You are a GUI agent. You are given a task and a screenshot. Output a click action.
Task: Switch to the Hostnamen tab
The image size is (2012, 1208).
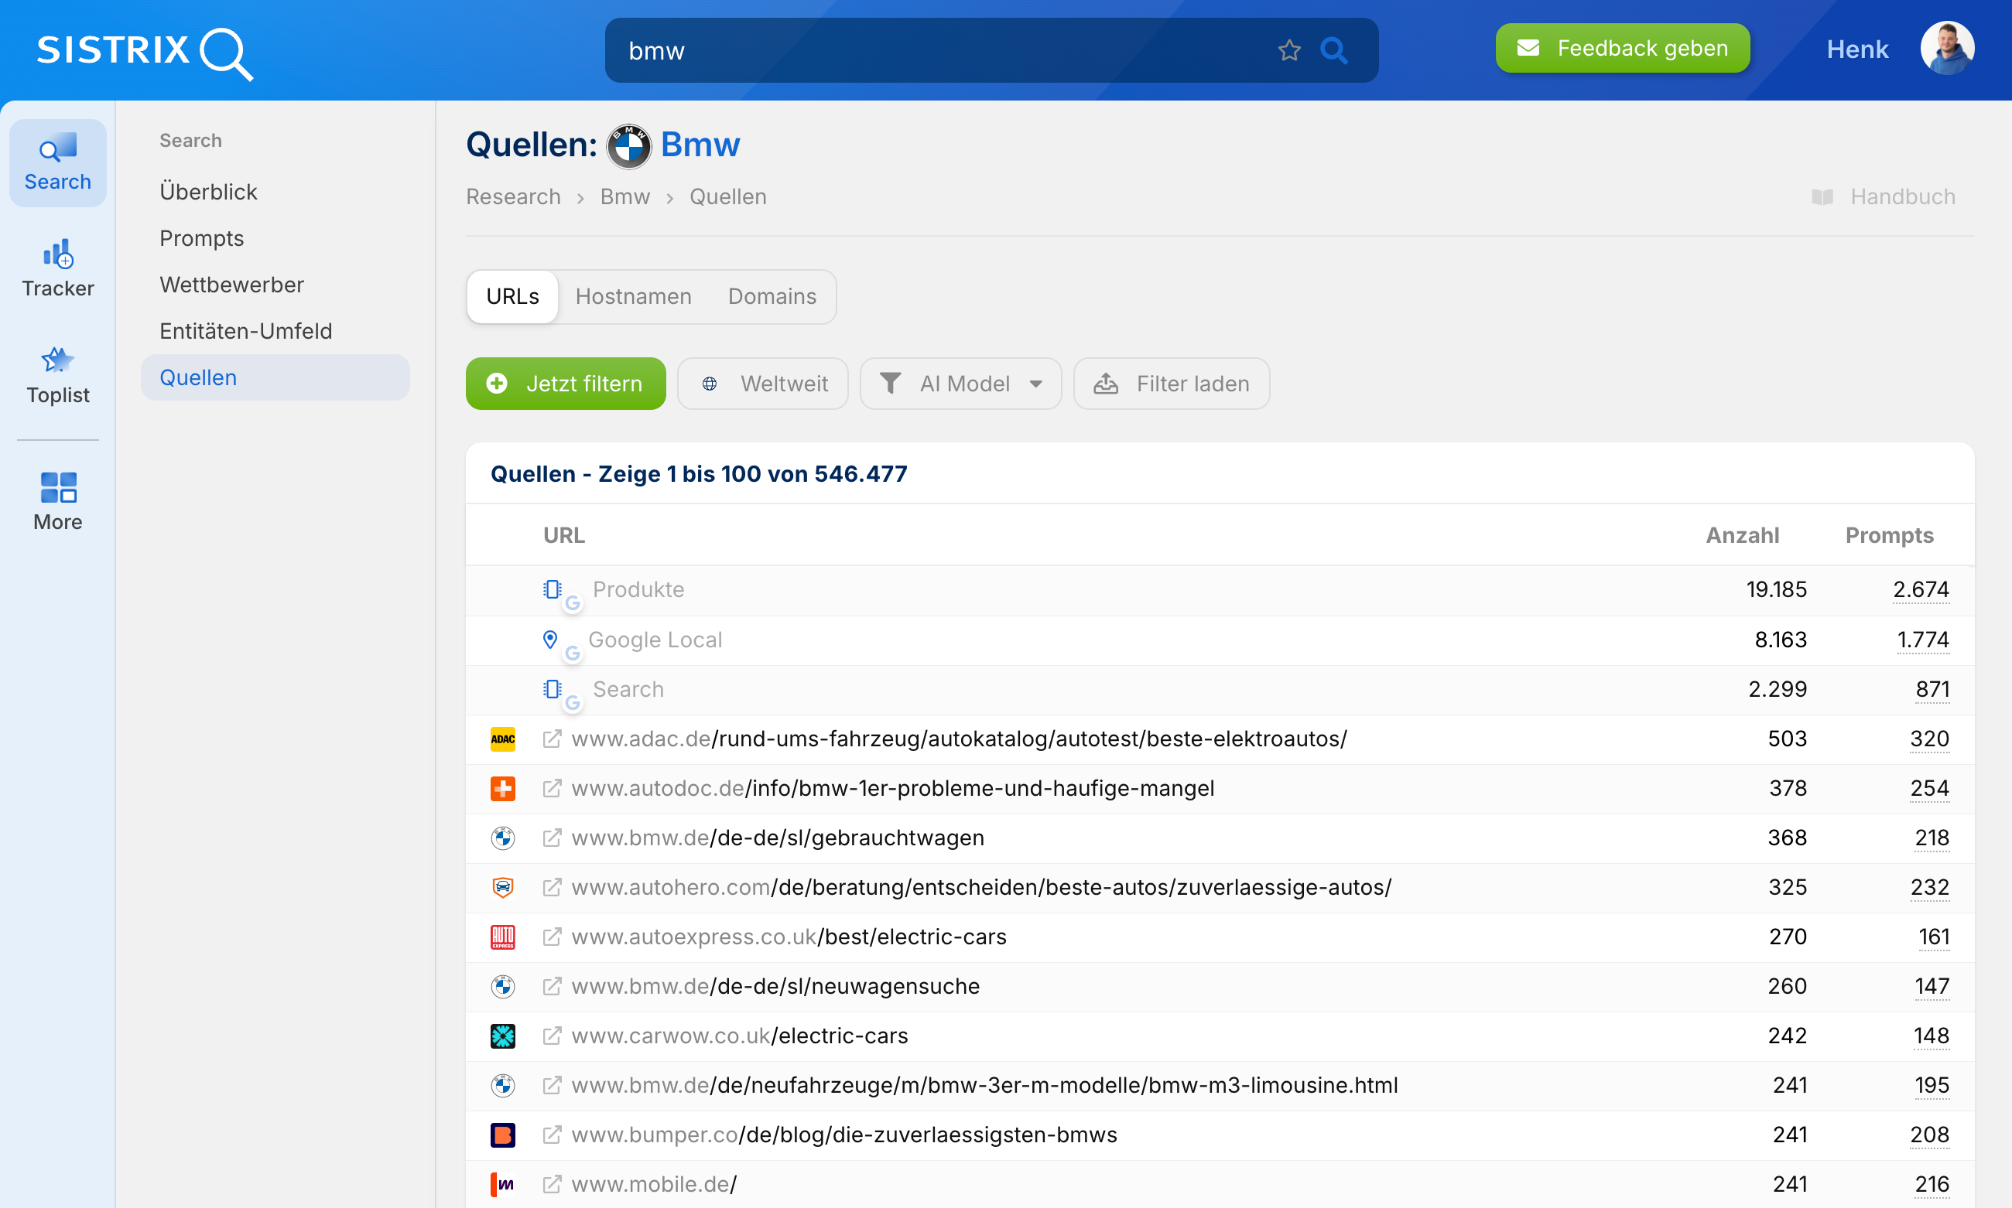pos(633,296)
